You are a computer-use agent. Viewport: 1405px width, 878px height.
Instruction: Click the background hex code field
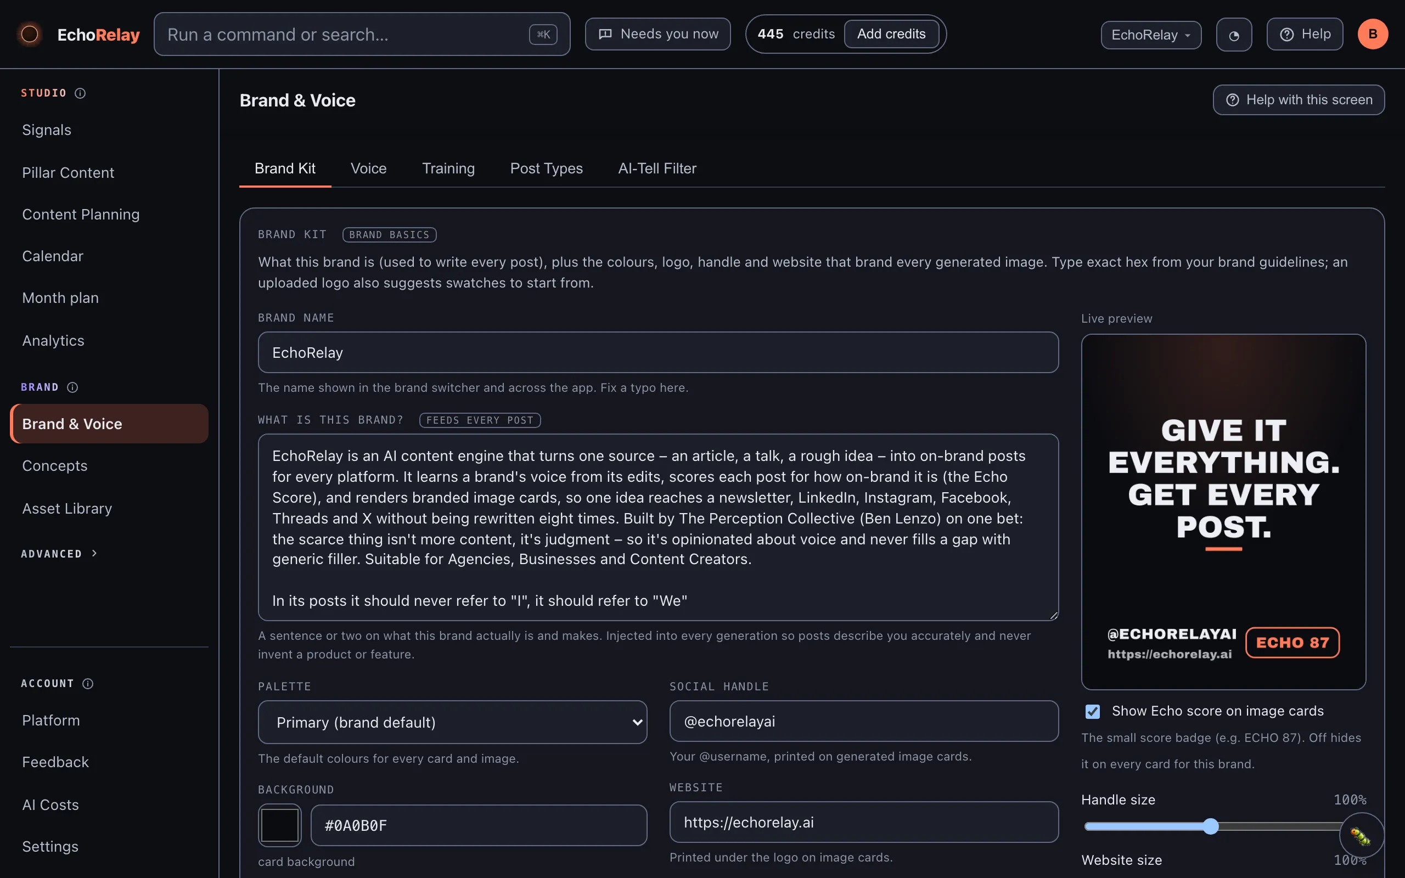pos(479,825)
